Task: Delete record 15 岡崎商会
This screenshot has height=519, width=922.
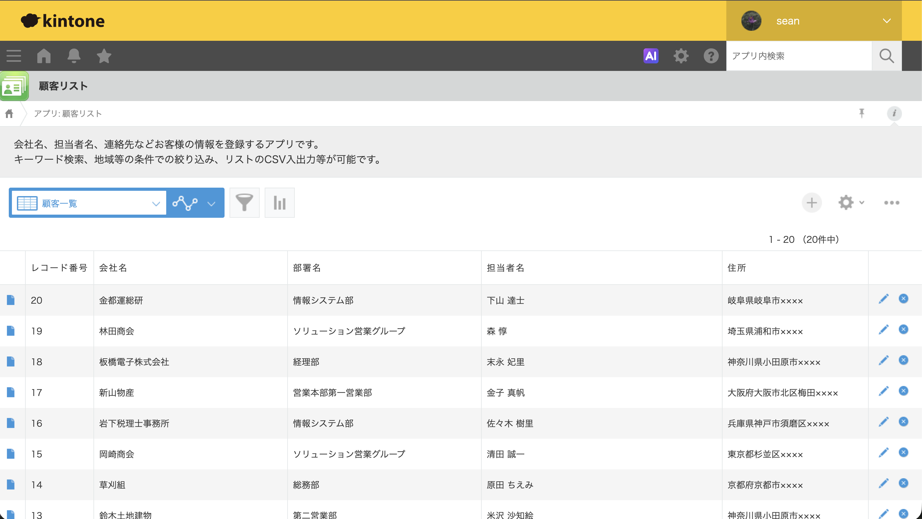Action: click(x=903, y=453)
